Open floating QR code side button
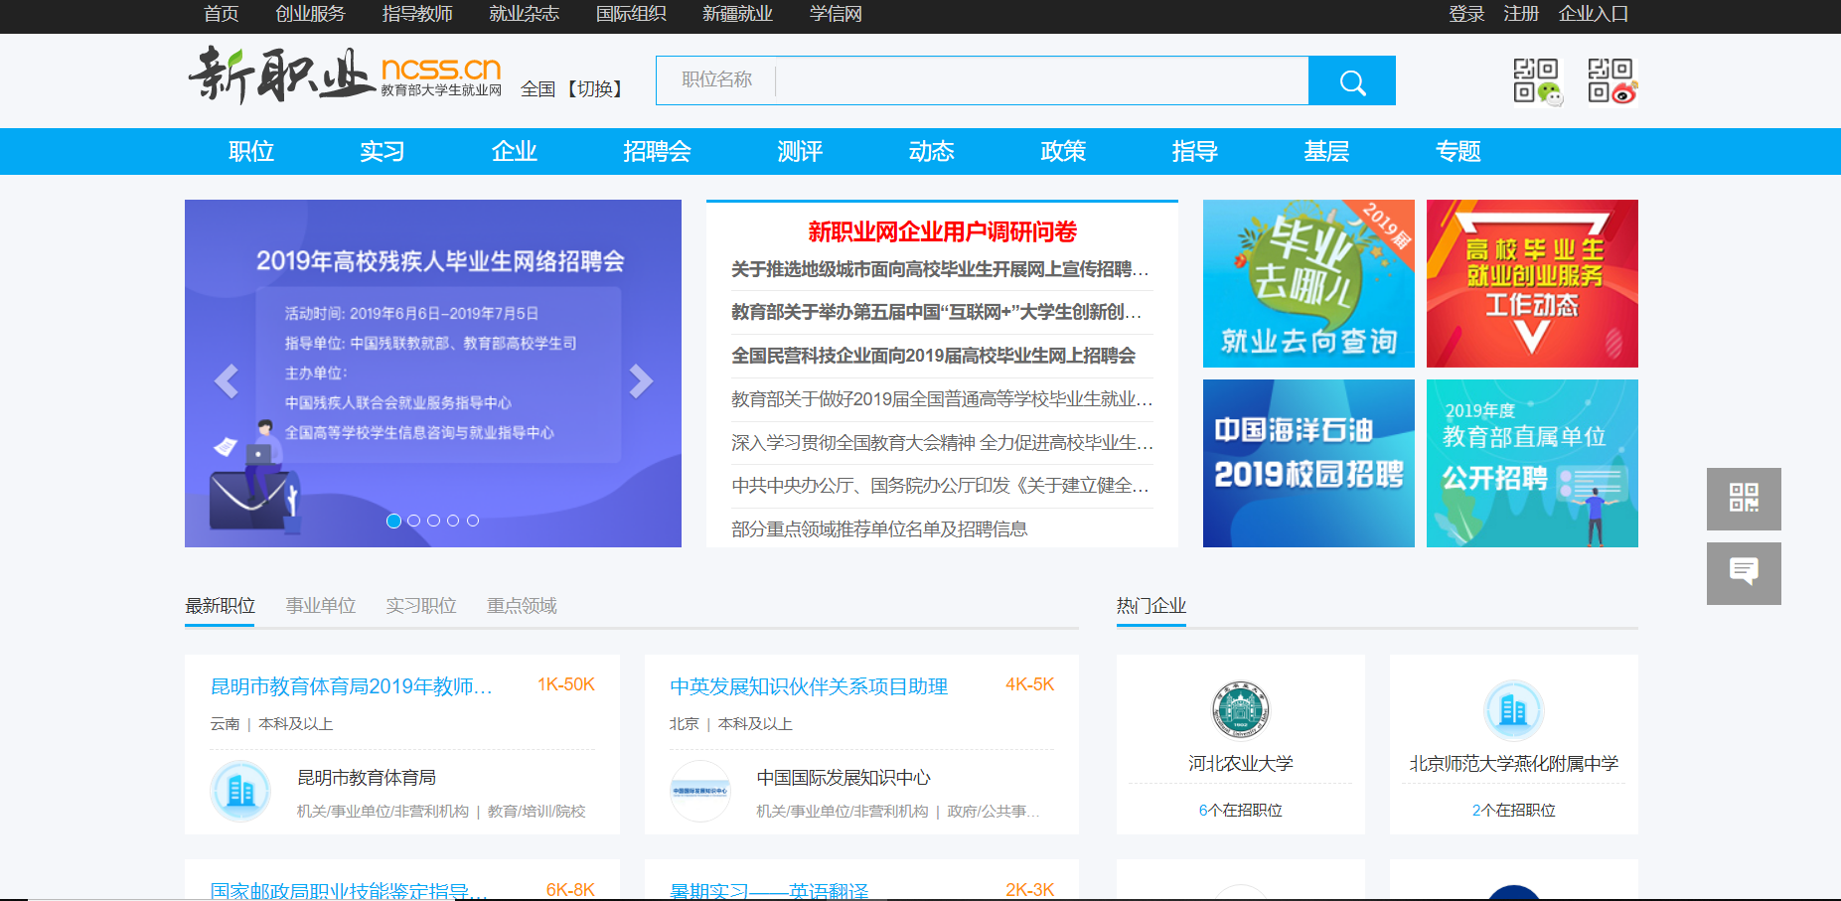This screenshot has height=901, width=1841. click(x=1744, y=499)
